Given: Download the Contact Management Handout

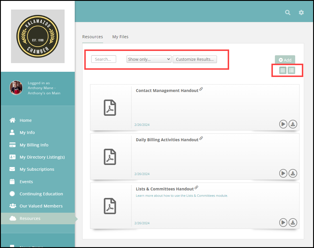Looking at the screenshot, I should pyautogui.click(x=293, y=124).
